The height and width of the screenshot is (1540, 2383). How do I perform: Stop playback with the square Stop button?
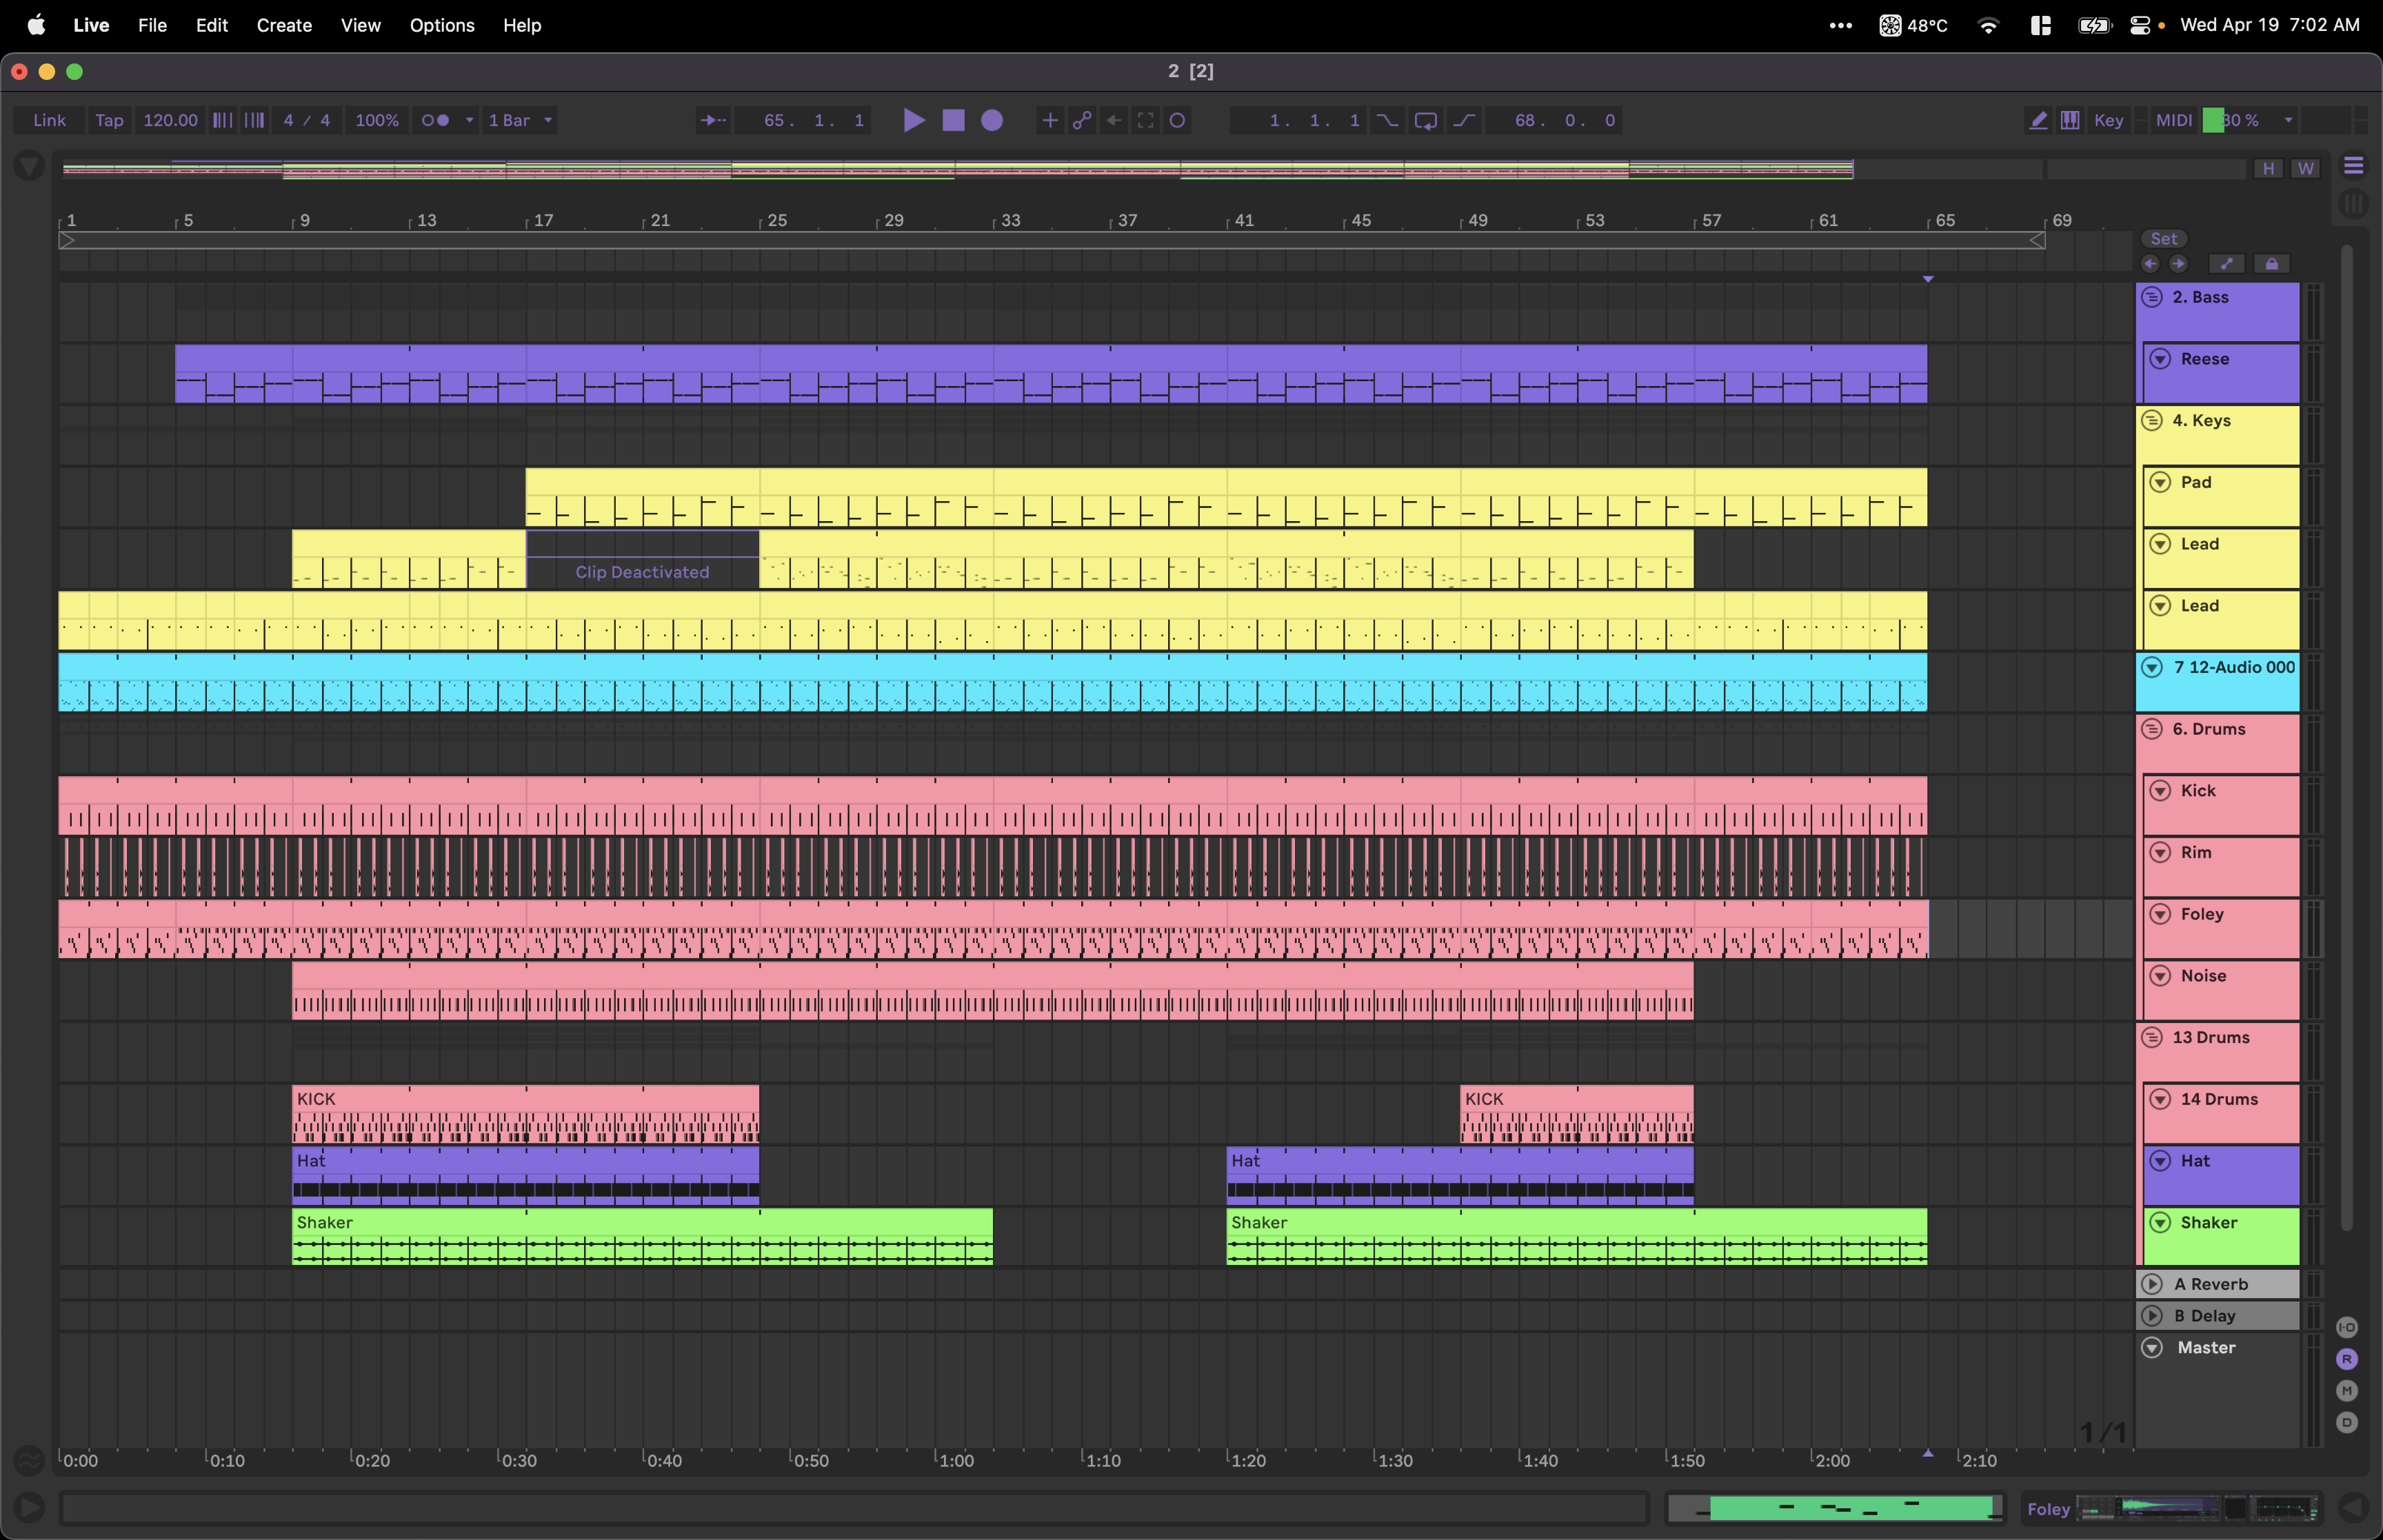[x=953, y=120]
